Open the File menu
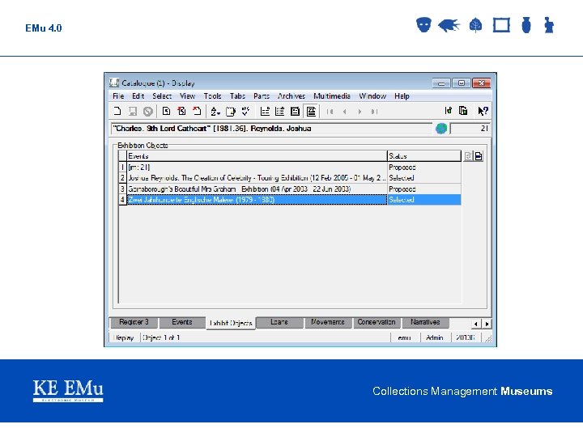The image size is (583, 437). (118, 95)
